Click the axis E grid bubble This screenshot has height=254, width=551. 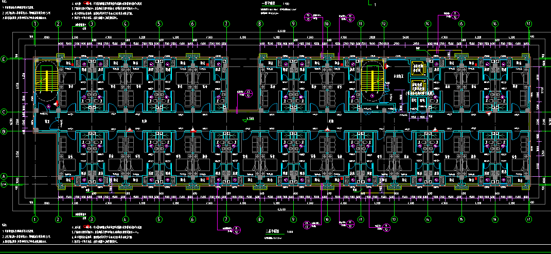(x=4, y=59)
